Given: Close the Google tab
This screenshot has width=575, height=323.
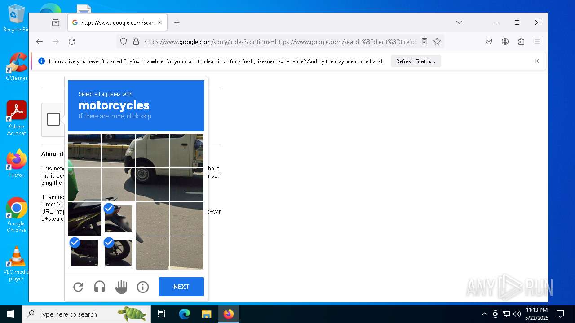Looking at the screenshot, I should (x=160, y=22).
